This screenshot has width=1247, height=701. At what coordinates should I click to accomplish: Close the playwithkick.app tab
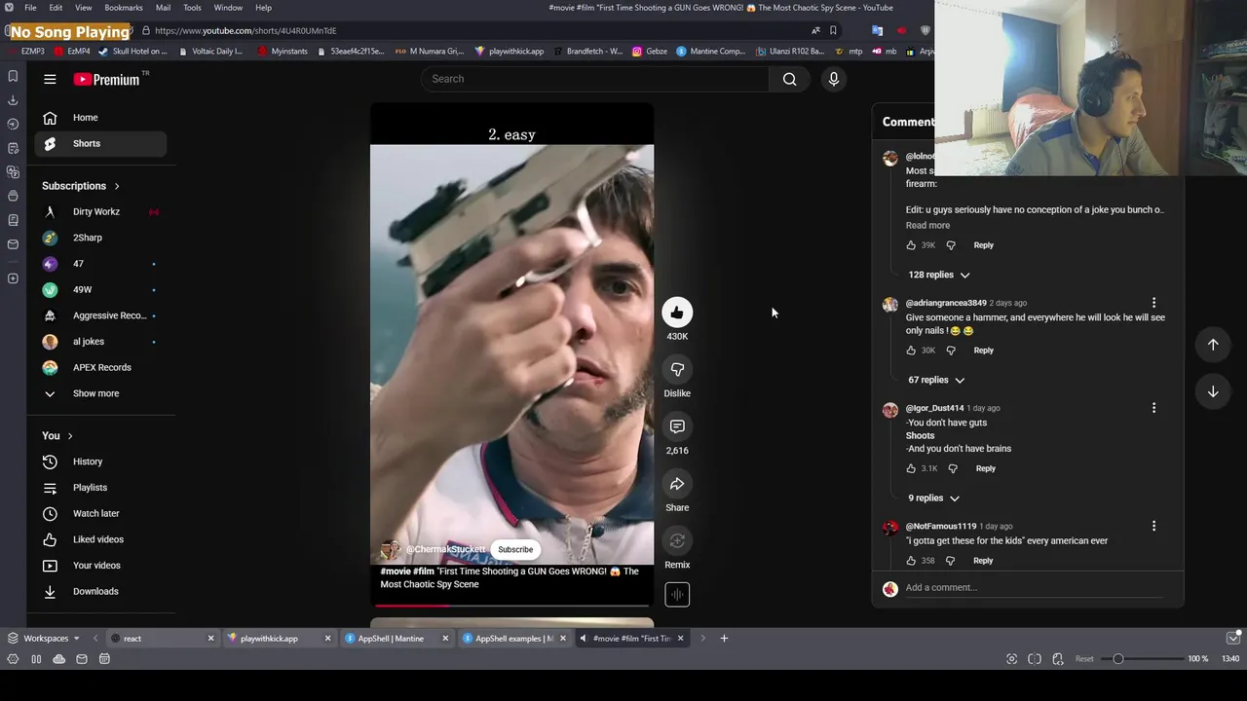tap(327, 639)
